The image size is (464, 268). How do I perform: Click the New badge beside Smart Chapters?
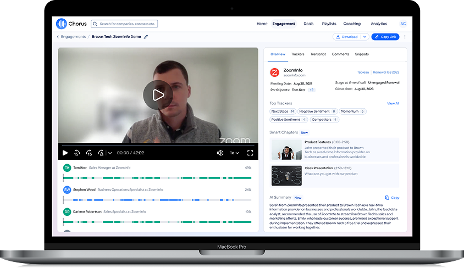[304, 133]
